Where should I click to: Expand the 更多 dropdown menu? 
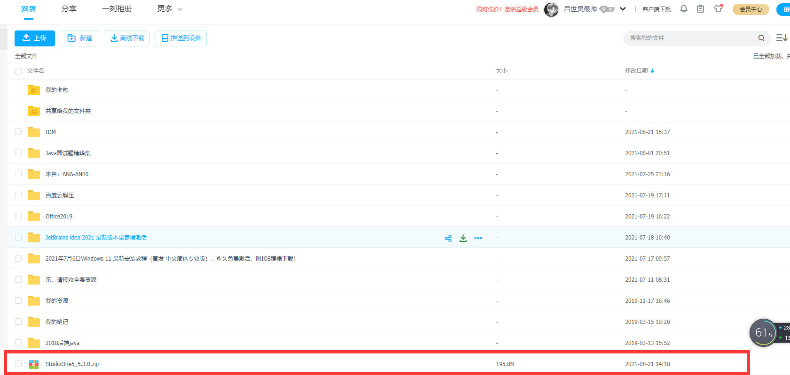click(170, 9)
